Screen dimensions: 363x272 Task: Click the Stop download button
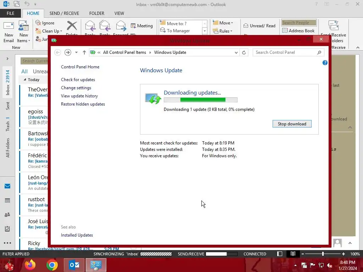click(292, 124)
